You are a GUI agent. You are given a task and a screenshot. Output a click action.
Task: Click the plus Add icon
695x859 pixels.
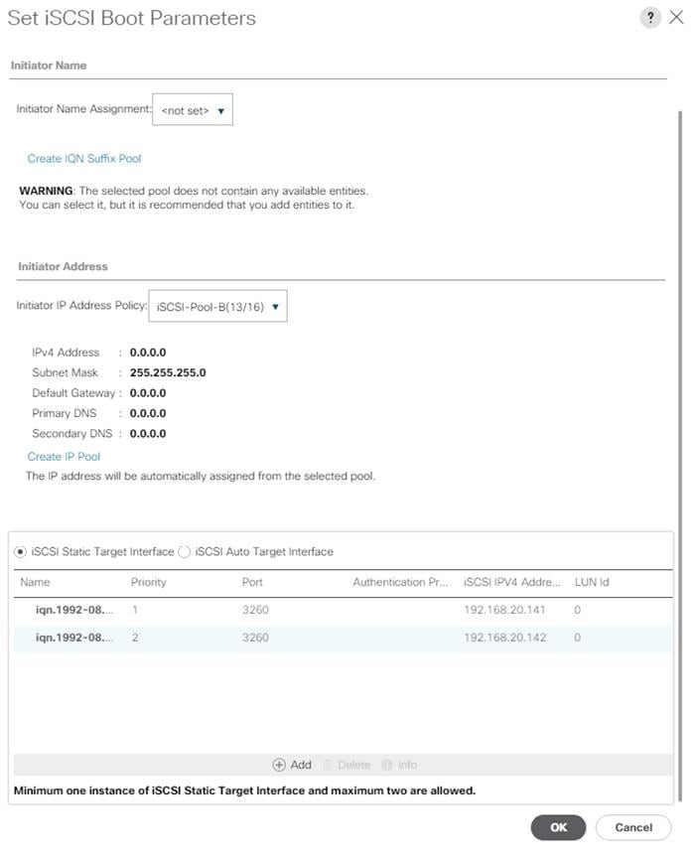[279, 765]
